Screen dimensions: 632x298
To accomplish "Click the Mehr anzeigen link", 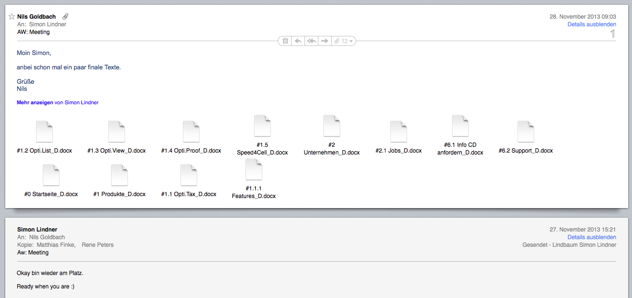I will click(35, 102).
